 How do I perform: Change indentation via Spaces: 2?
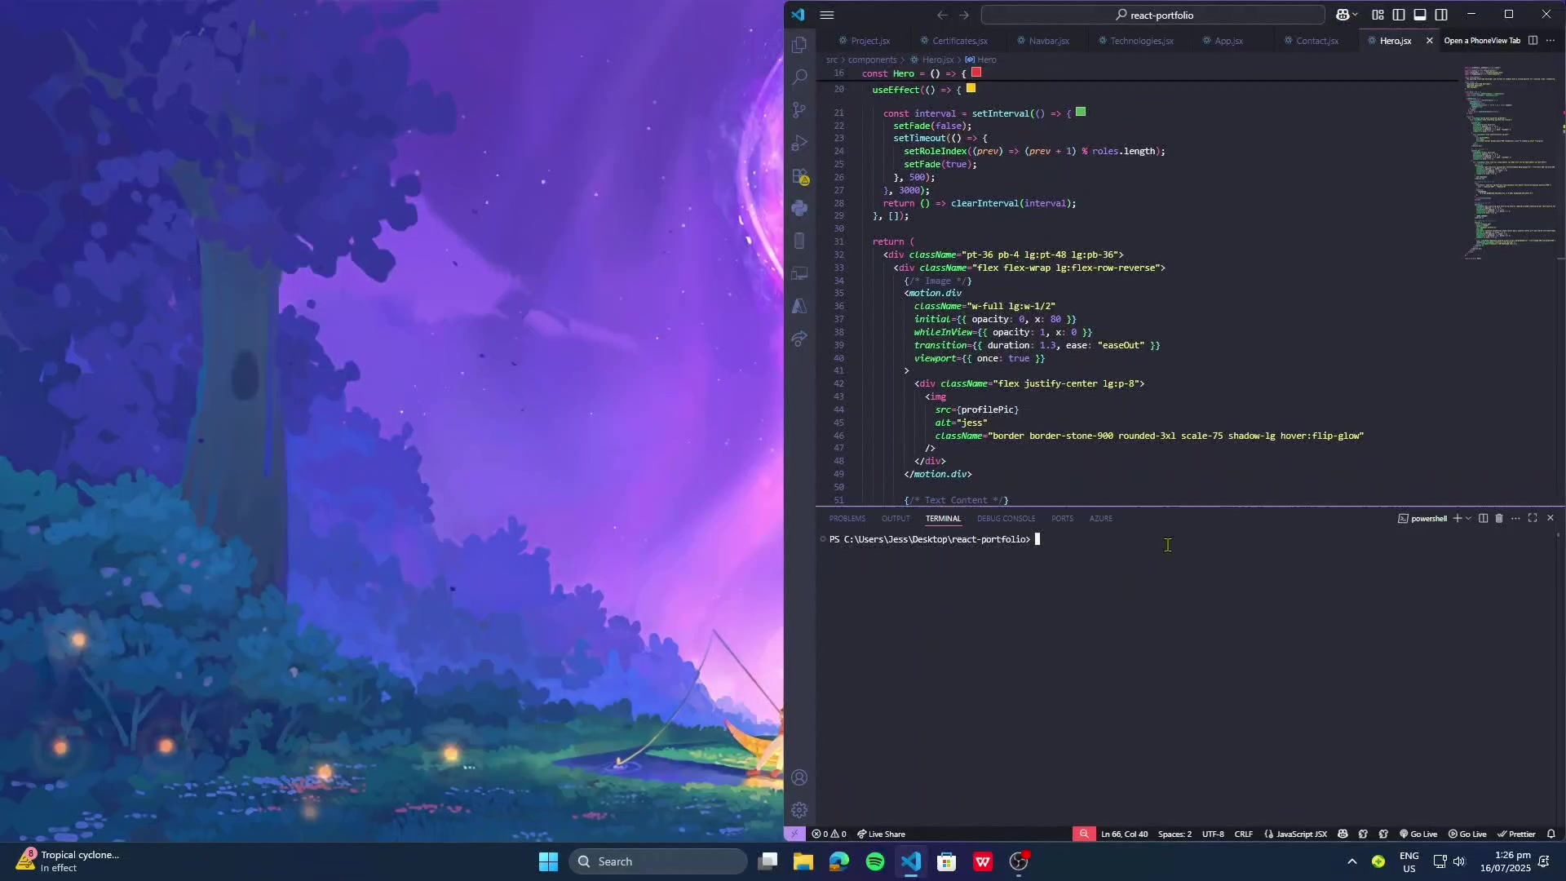1174,834
